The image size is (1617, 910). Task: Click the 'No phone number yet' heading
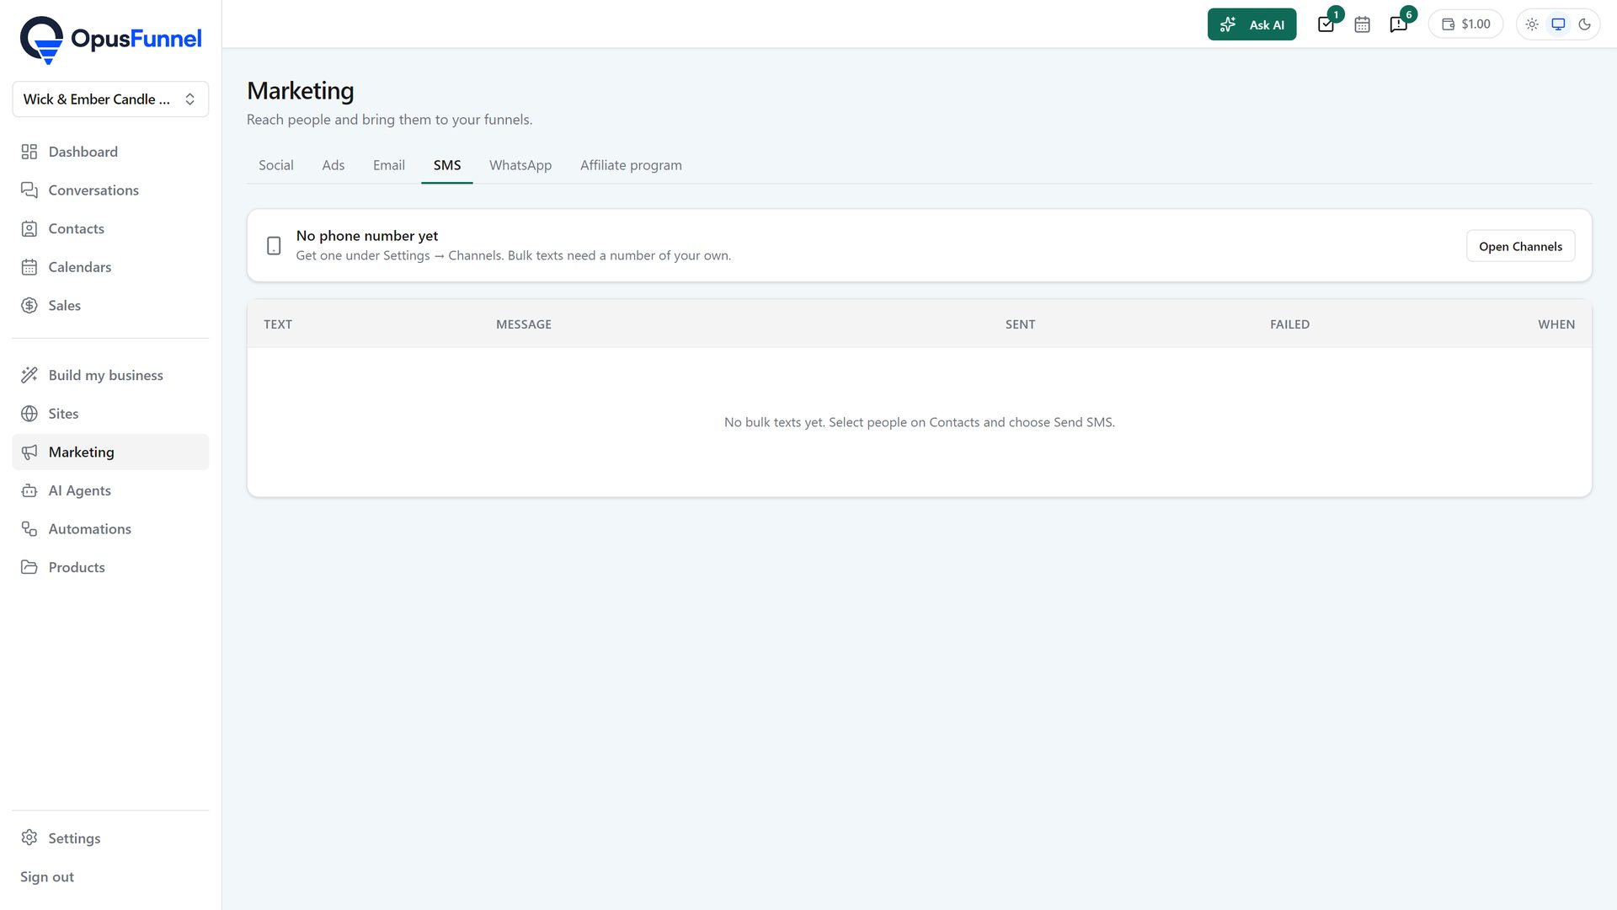click(367, 236)
